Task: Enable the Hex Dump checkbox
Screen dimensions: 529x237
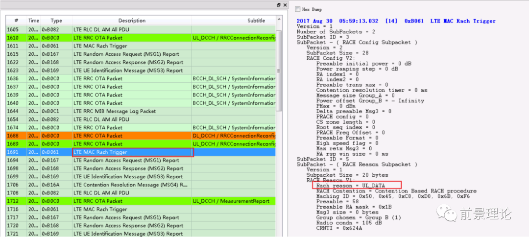Action: pos(298,9)
